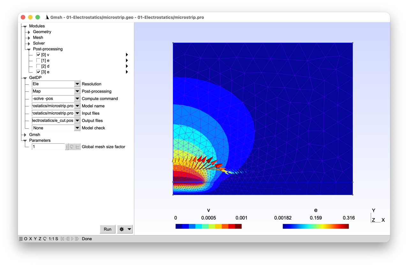Screen dimensions: 408x266
Task: Click the Model check field showing None
Action: coord(53,128)
